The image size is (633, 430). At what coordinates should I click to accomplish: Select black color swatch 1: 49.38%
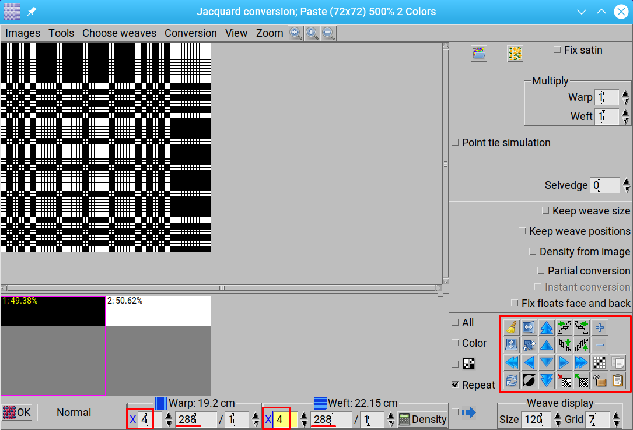click(x=53, y=311)
